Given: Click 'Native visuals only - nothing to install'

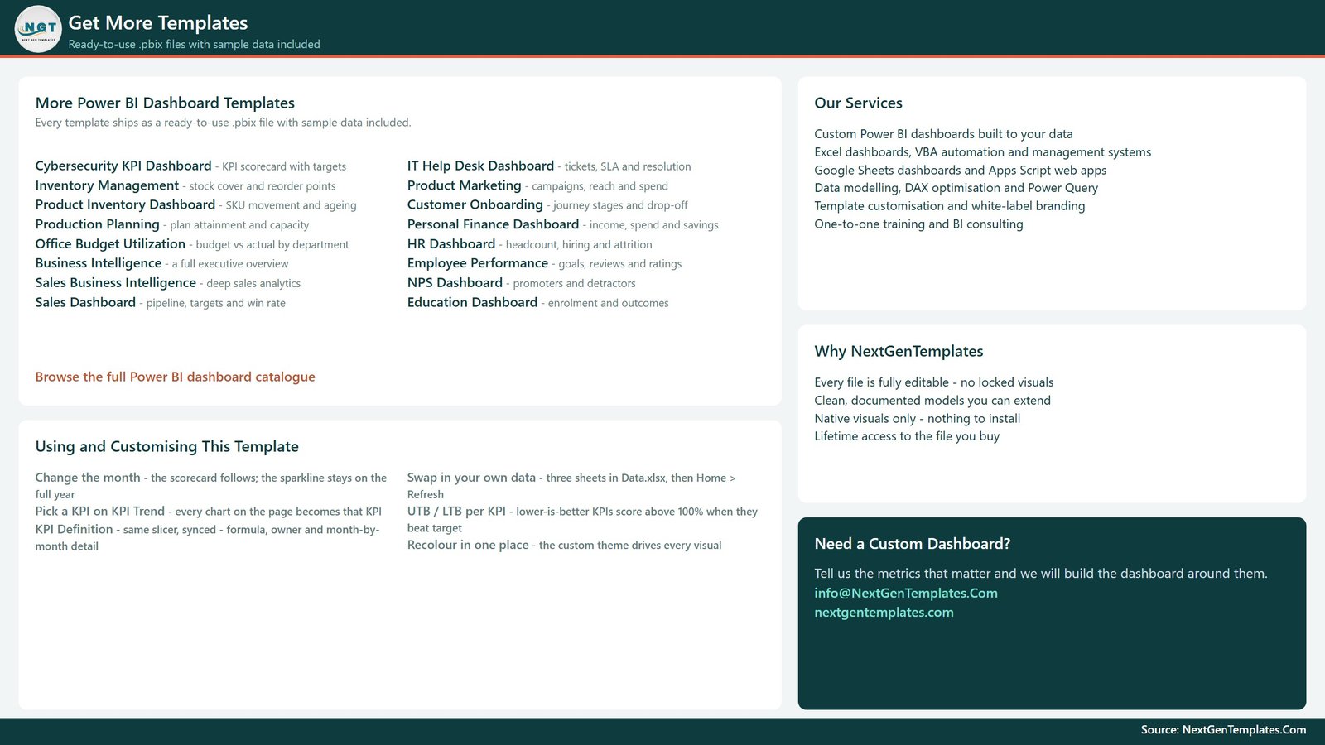Looking at the screenshot, I should click(917, 419).
